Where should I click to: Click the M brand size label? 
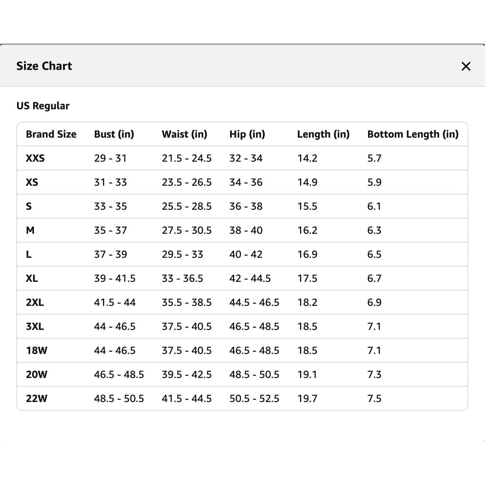(x=30, y=230)
